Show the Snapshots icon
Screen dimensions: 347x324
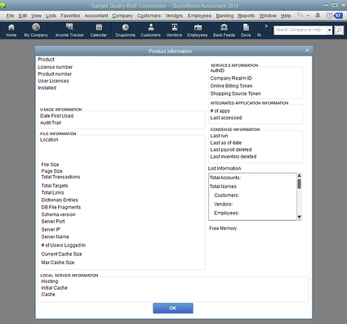[125, 30]
